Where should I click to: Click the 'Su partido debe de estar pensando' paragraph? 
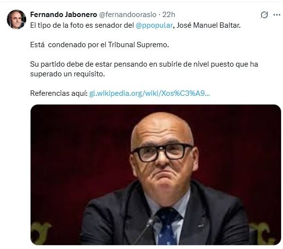pos(144,69)
